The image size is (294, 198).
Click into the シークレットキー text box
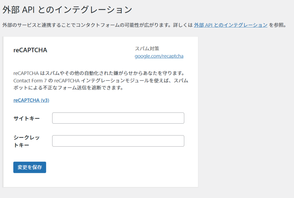(118, 141)
